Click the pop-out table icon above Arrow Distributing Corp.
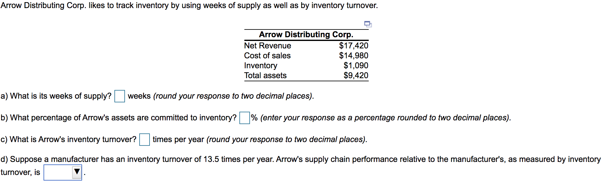Image resolution: width=605 pixels, height=188 pixels. point(368,24)
